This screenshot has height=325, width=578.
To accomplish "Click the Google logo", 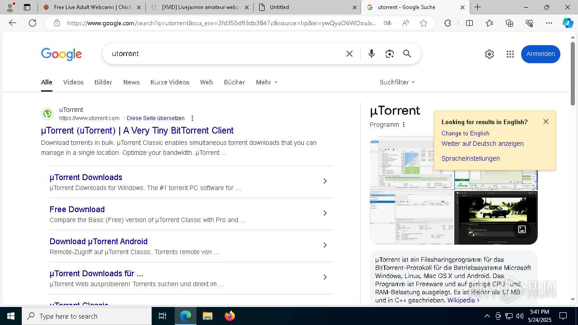I will (61, 54).
